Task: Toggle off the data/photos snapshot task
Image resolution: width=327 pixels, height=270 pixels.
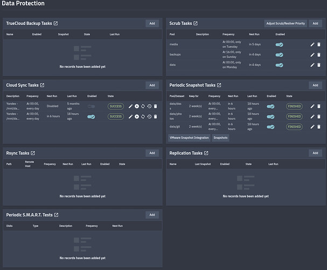Action: coord(270,117)
